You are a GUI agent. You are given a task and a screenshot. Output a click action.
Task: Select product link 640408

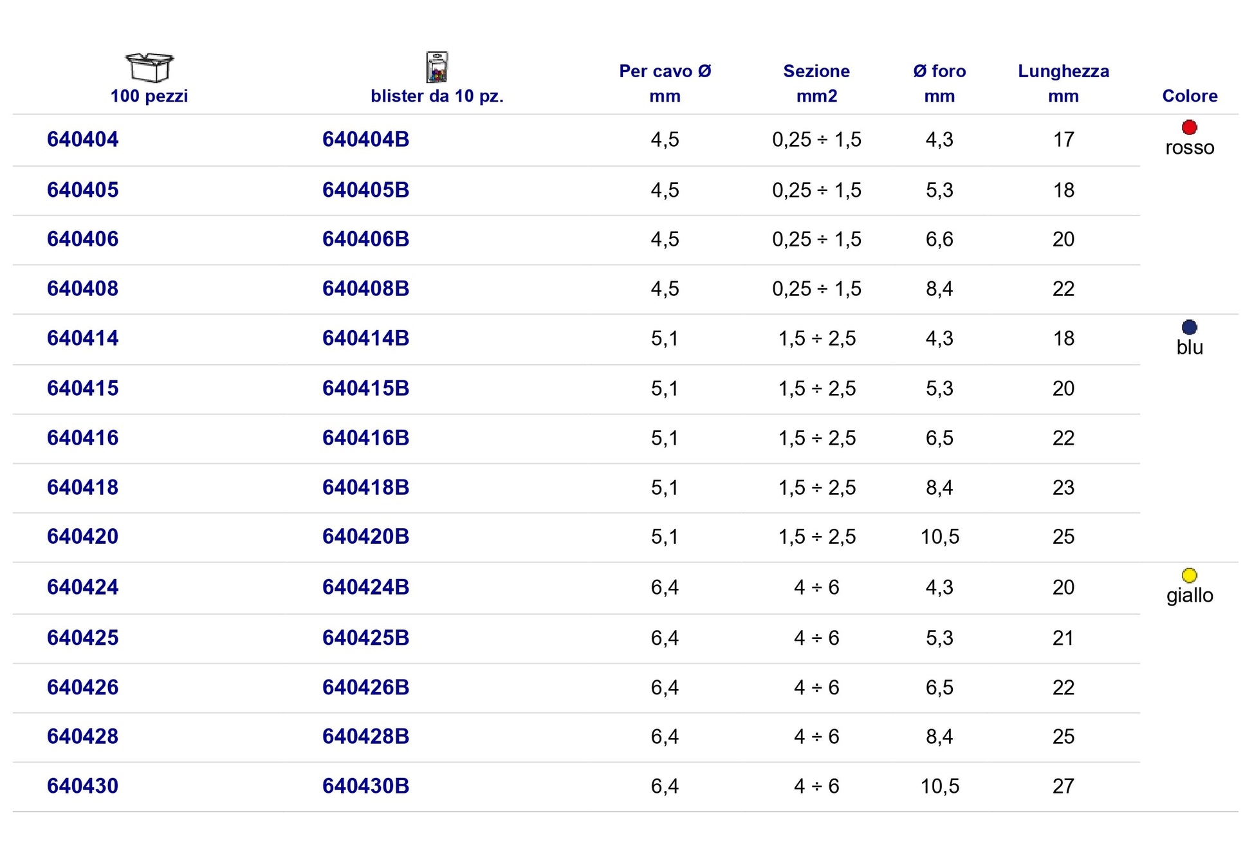(83, 289)
